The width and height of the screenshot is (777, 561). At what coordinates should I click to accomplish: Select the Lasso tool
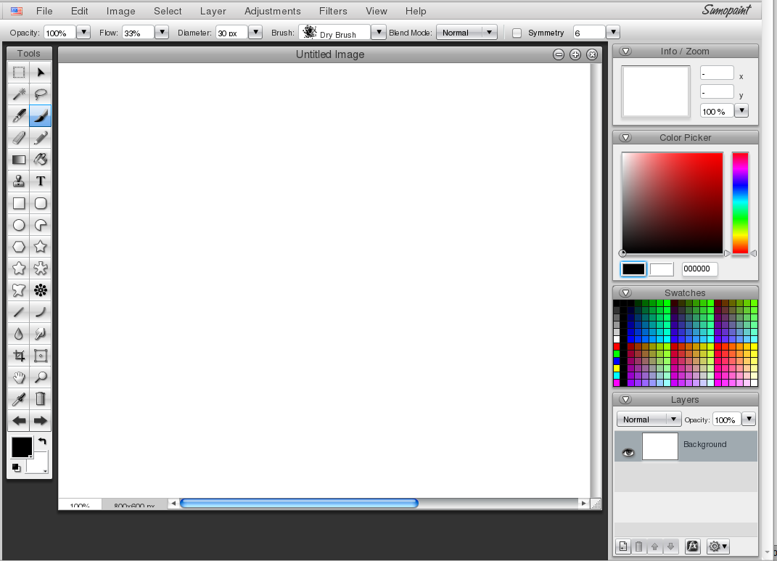(x=41, y=94)
